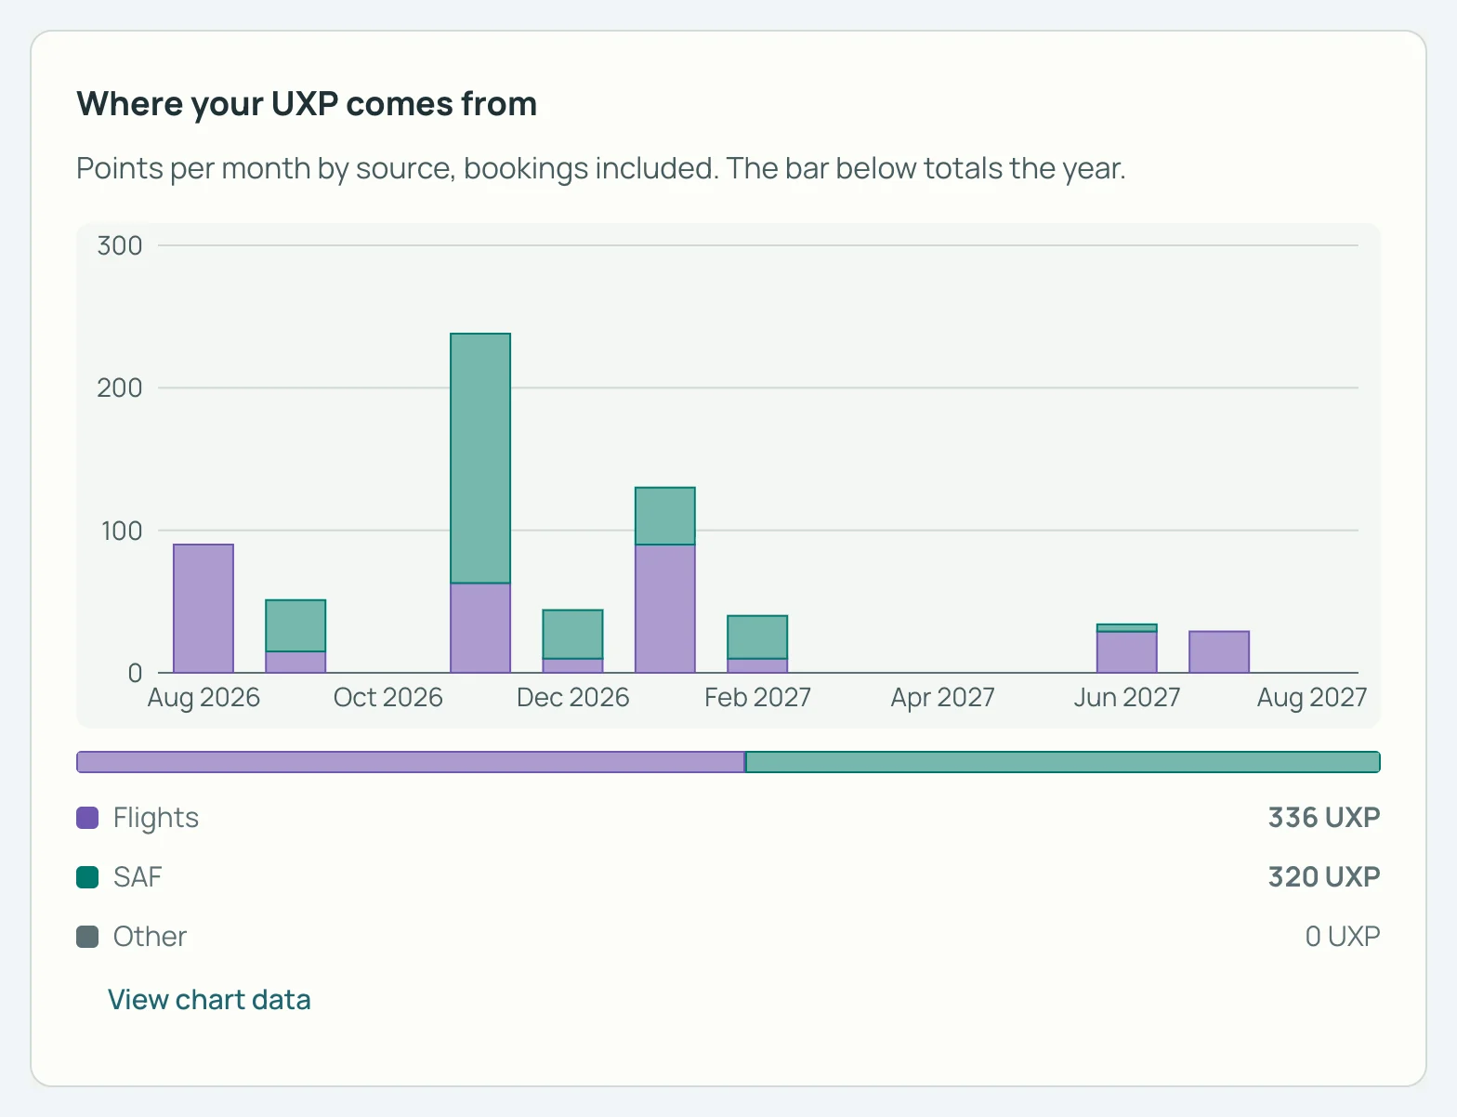Click the 320 UXP value

[1324, 877]
